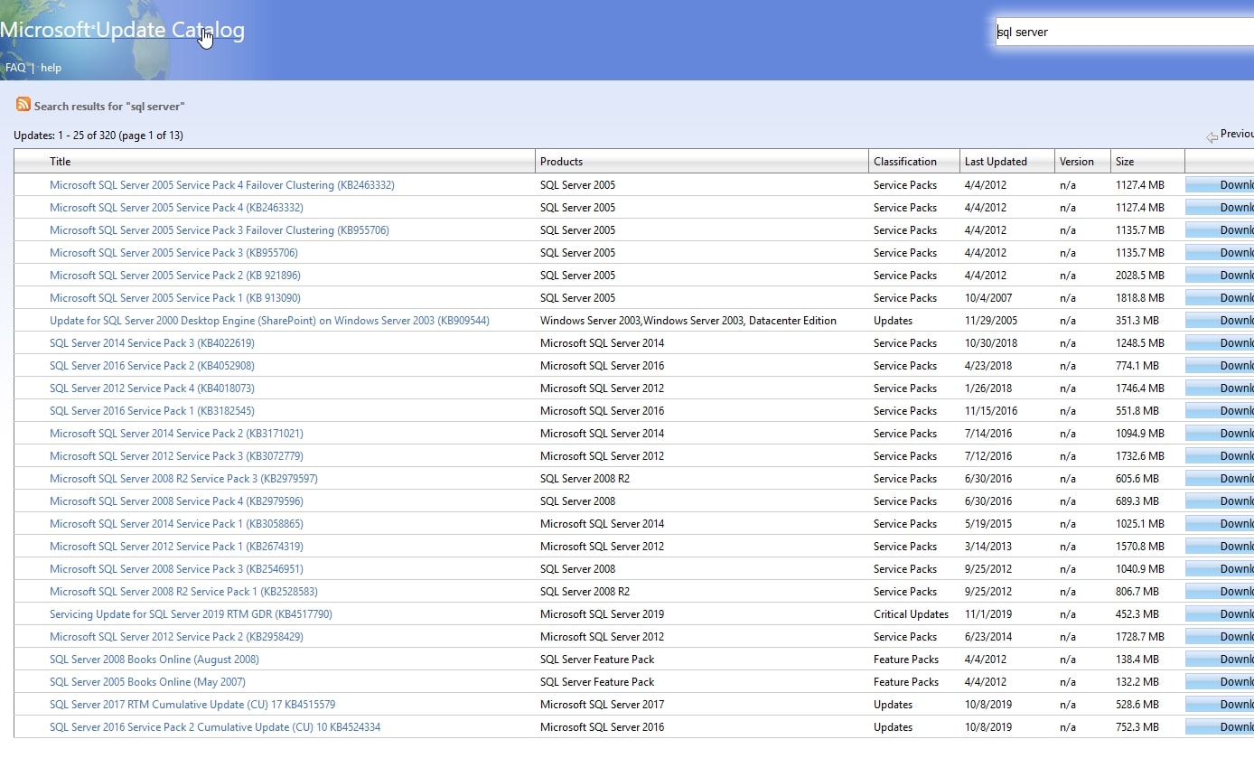Click the "11/29/2005" last updated date
This screenshot has height=758, width=1254.
991,321
